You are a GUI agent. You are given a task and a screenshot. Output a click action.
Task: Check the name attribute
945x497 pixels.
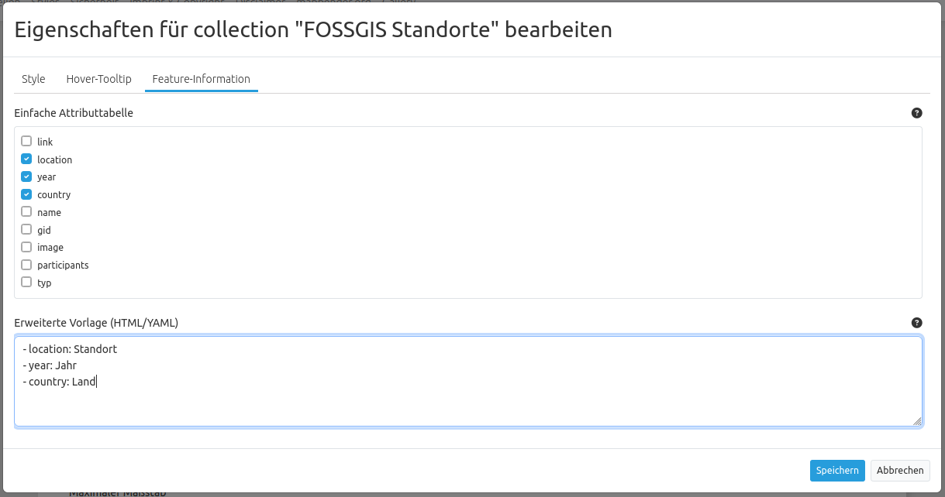tap(26, 211)
